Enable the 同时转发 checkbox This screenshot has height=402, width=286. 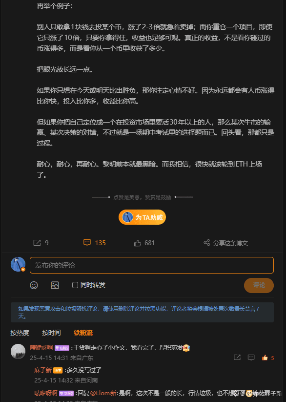pyautogui.click(x=75, y=285)
